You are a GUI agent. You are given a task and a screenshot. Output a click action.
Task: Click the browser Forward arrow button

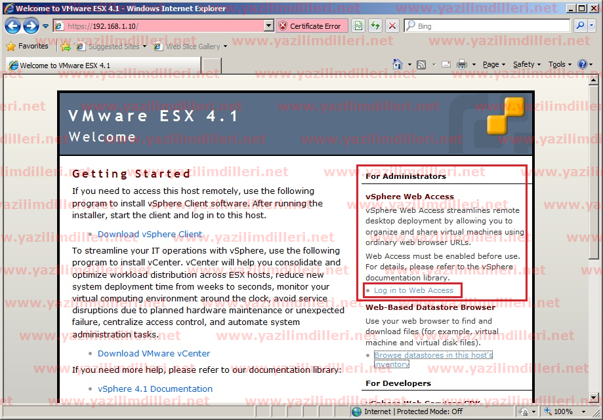tap(31, 26)
